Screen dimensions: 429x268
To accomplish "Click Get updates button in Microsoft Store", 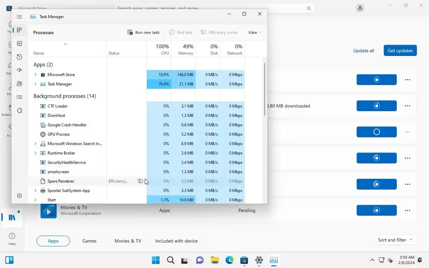I will click(400, 51).
